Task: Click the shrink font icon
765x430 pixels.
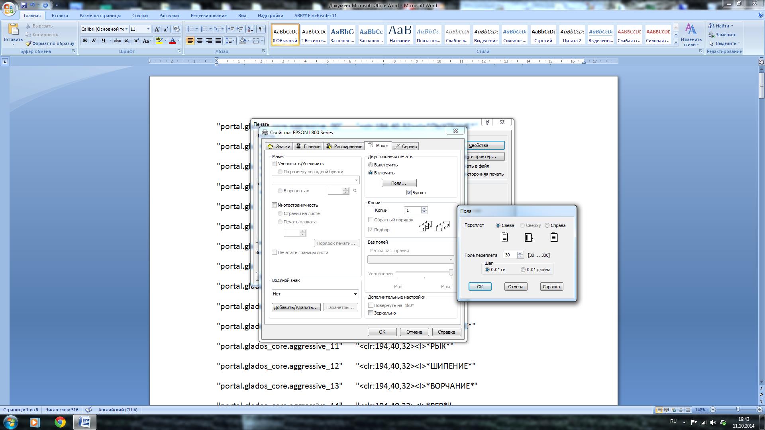Action: (x=166, y=29)
